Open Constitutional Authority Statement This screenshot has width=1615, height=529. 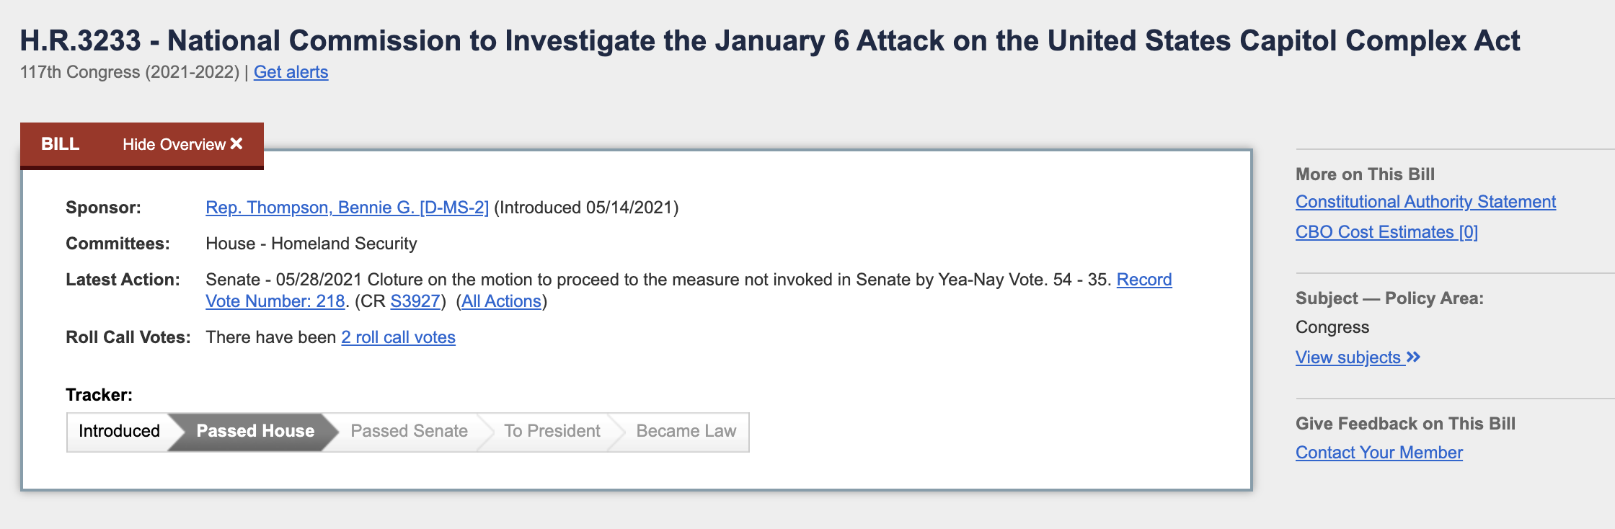(x=1425, y=202)
